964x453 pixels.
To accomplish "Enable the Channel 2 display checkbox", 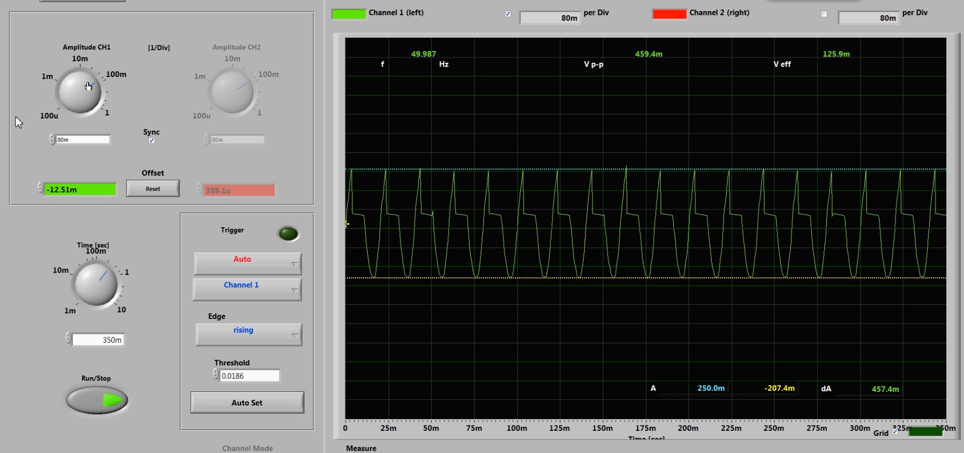I will pyautogui.click(x=824, y=14).
